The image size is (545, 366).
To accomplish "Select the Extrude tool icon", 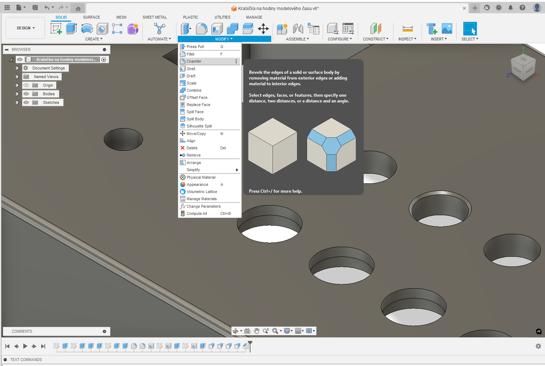I will click(71, 29).
